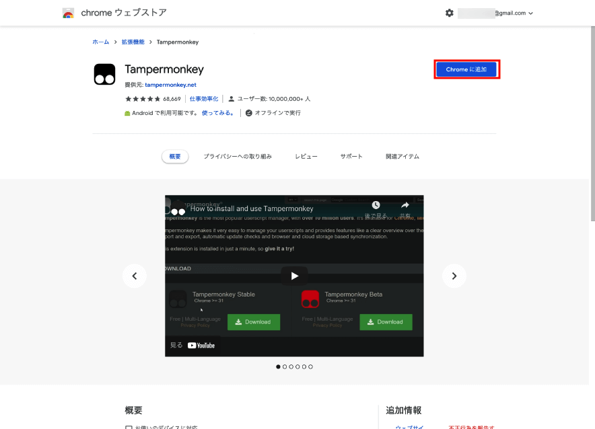
Task: Select the first carousel dot
Action: [278, 367]
